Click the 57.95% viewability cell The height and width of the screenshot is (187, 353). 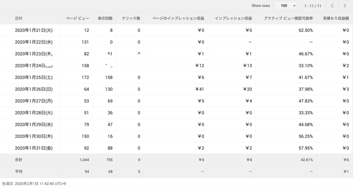coord(305,148)
